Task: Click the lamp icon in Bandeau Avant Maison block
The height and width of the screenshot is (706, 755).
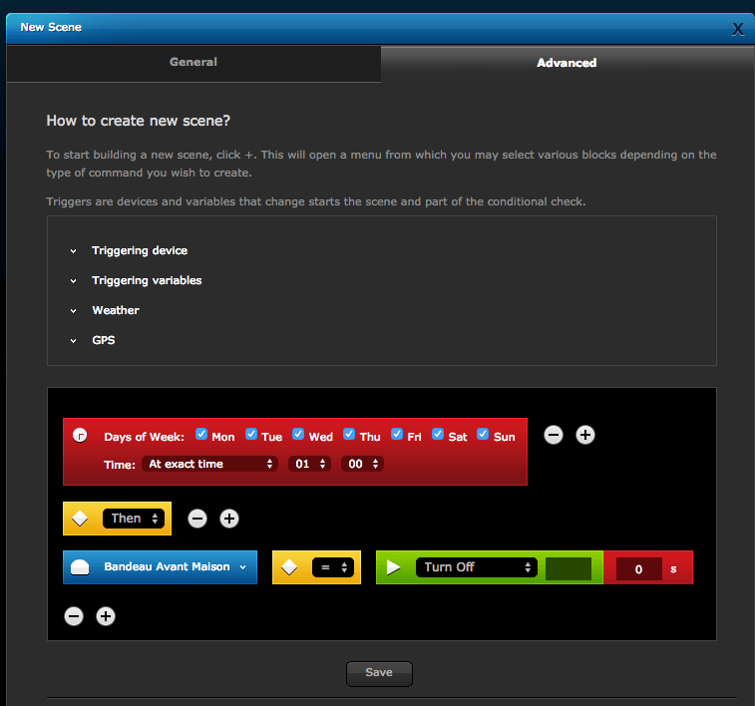Action: pyautogui.click(x=80, y=567)
